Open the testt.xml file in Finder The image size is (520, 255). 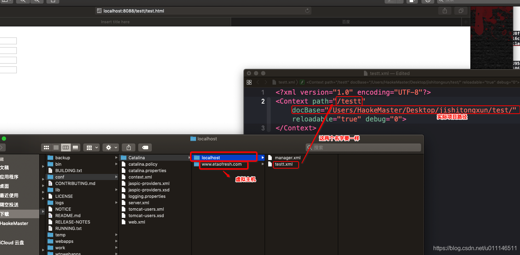coord(286,165)
